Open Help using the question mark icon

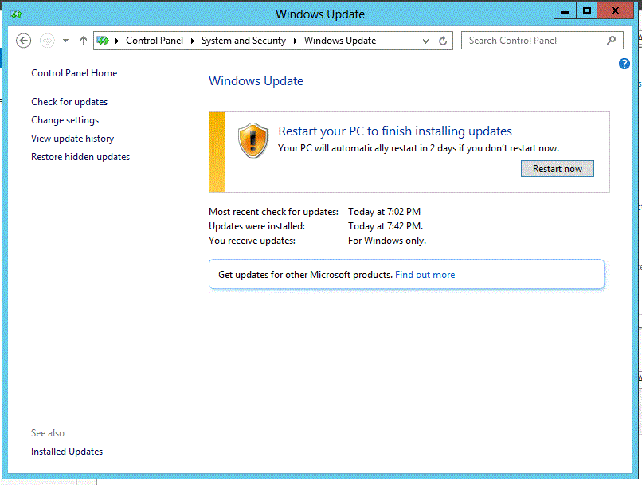[624, 64]
